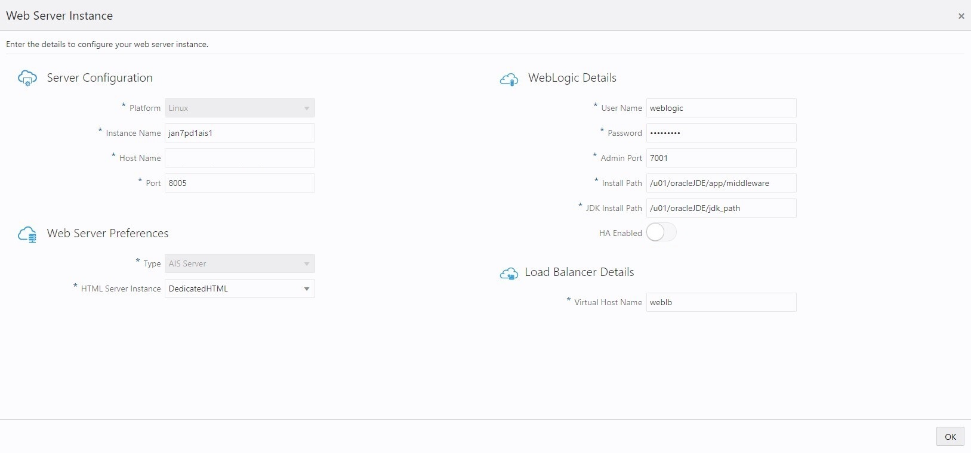Click the Instance Name label
This screenshot has width=971, height=453.
point(133,134)
